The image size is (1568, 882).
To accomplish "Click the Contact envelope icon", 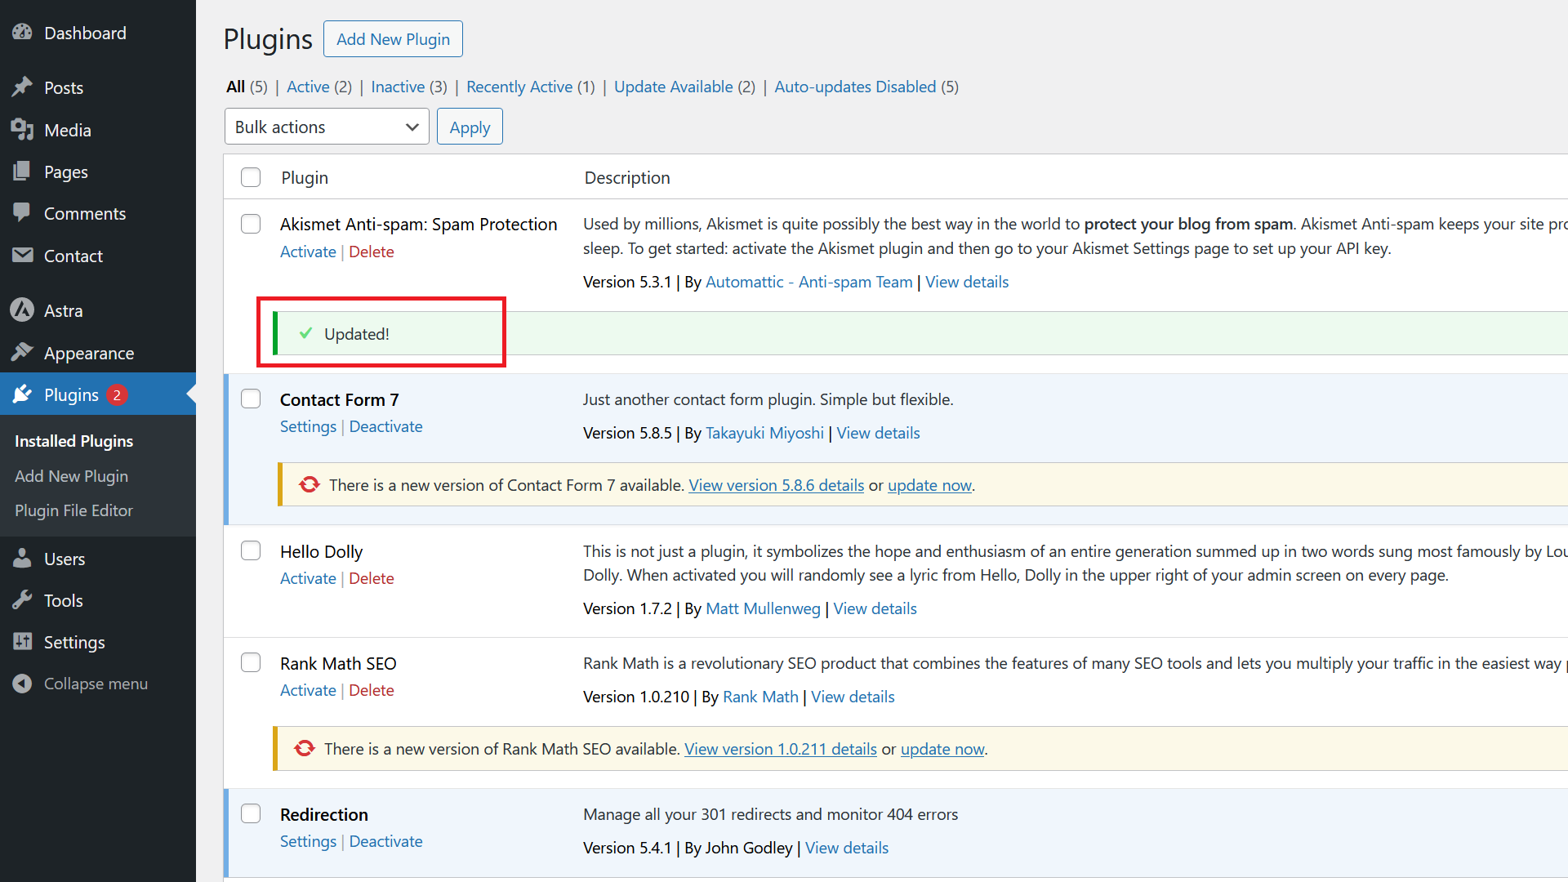I will (22, 256).
